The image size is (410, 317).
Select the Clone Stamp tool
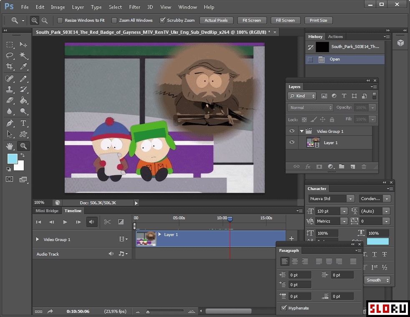(x=10, y=89)
